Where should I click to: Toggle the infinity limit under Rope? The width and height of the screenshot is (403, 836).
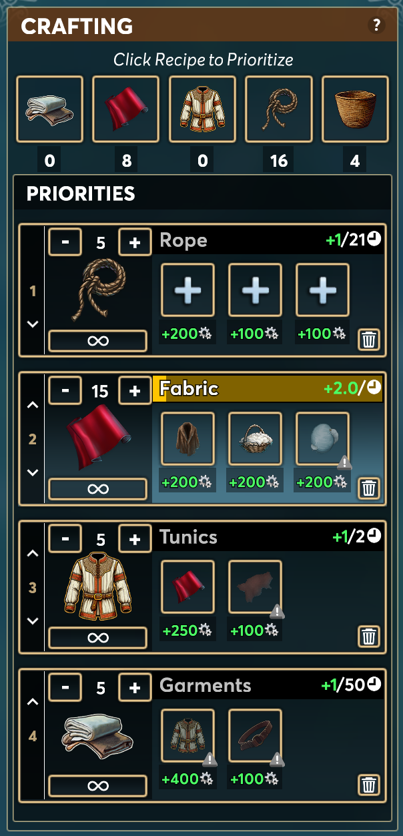click(x=97, y=341)
